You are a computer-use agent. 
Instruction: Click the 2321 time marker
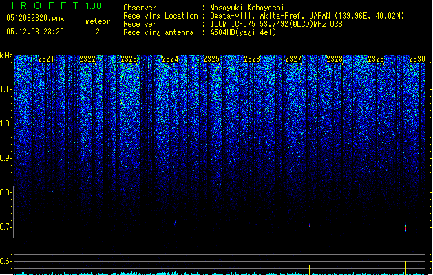46,59
